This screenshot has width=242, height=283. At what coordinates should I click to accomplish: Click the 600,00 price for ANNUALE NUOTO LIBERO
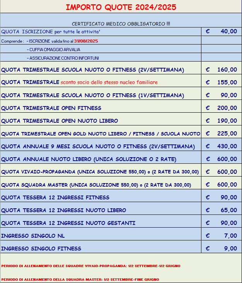coord(222,158)
